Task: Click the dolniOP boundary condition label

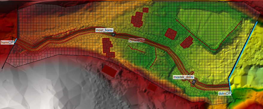Action: click(225, 93)
